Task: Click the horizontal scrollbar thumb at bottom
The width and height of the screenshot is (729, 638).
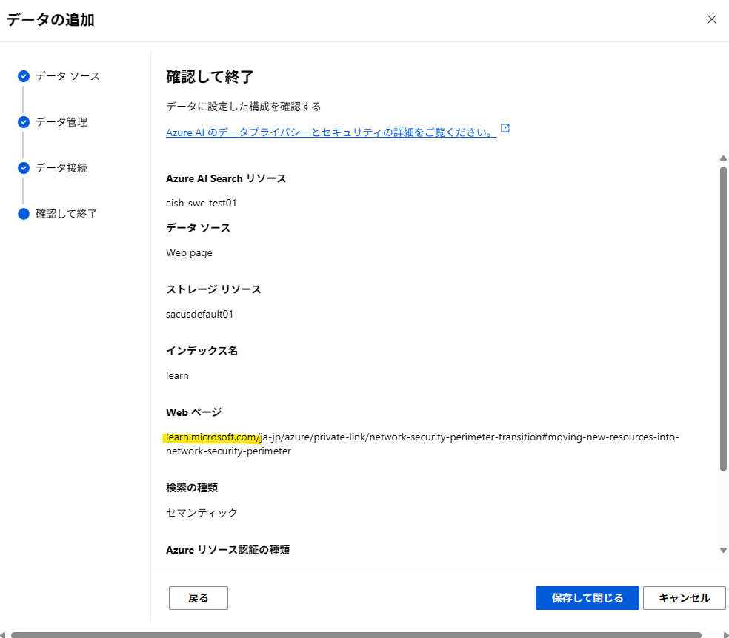Action: pos(356,635)
